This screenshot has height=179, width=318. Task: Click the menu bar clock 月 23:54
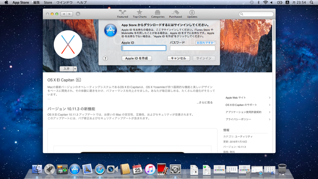pos(299,3)
